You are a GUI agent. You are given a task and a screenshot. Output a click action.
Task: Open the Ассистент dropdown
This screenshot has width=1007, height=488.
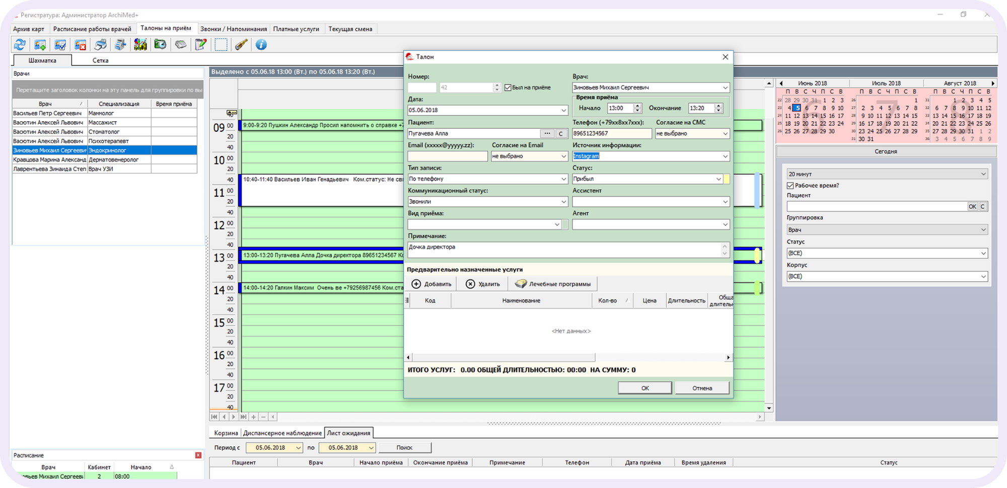point(725,202)
